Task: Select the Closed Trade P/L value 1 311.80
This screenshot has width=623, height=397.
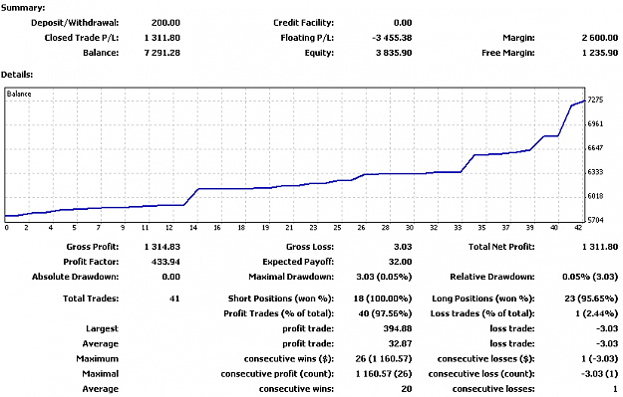Action: pyautogui.click(x=162, y=38)
